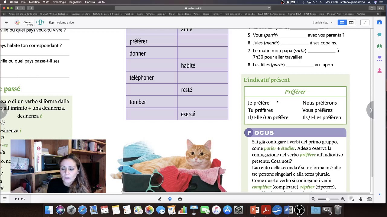Open the Safari menu

[x=14, y=2]
